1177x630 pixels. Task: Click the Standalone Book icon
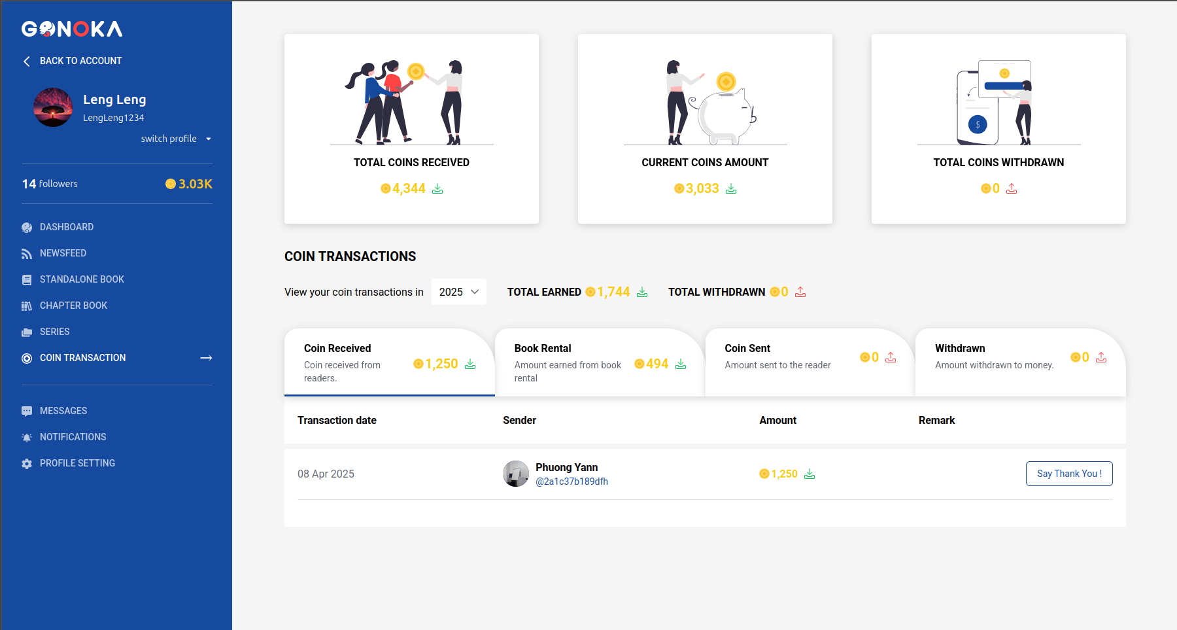point(27,280)
